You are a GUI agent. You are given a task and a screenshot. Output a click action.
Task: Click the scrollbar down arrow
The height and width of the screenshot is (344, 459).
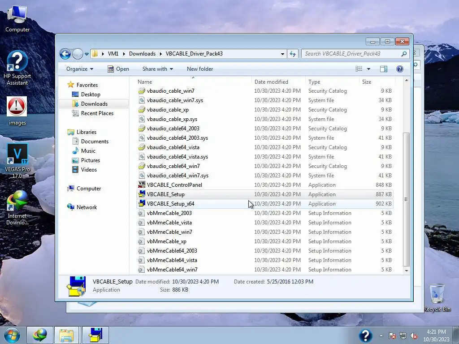click(406, 271)
